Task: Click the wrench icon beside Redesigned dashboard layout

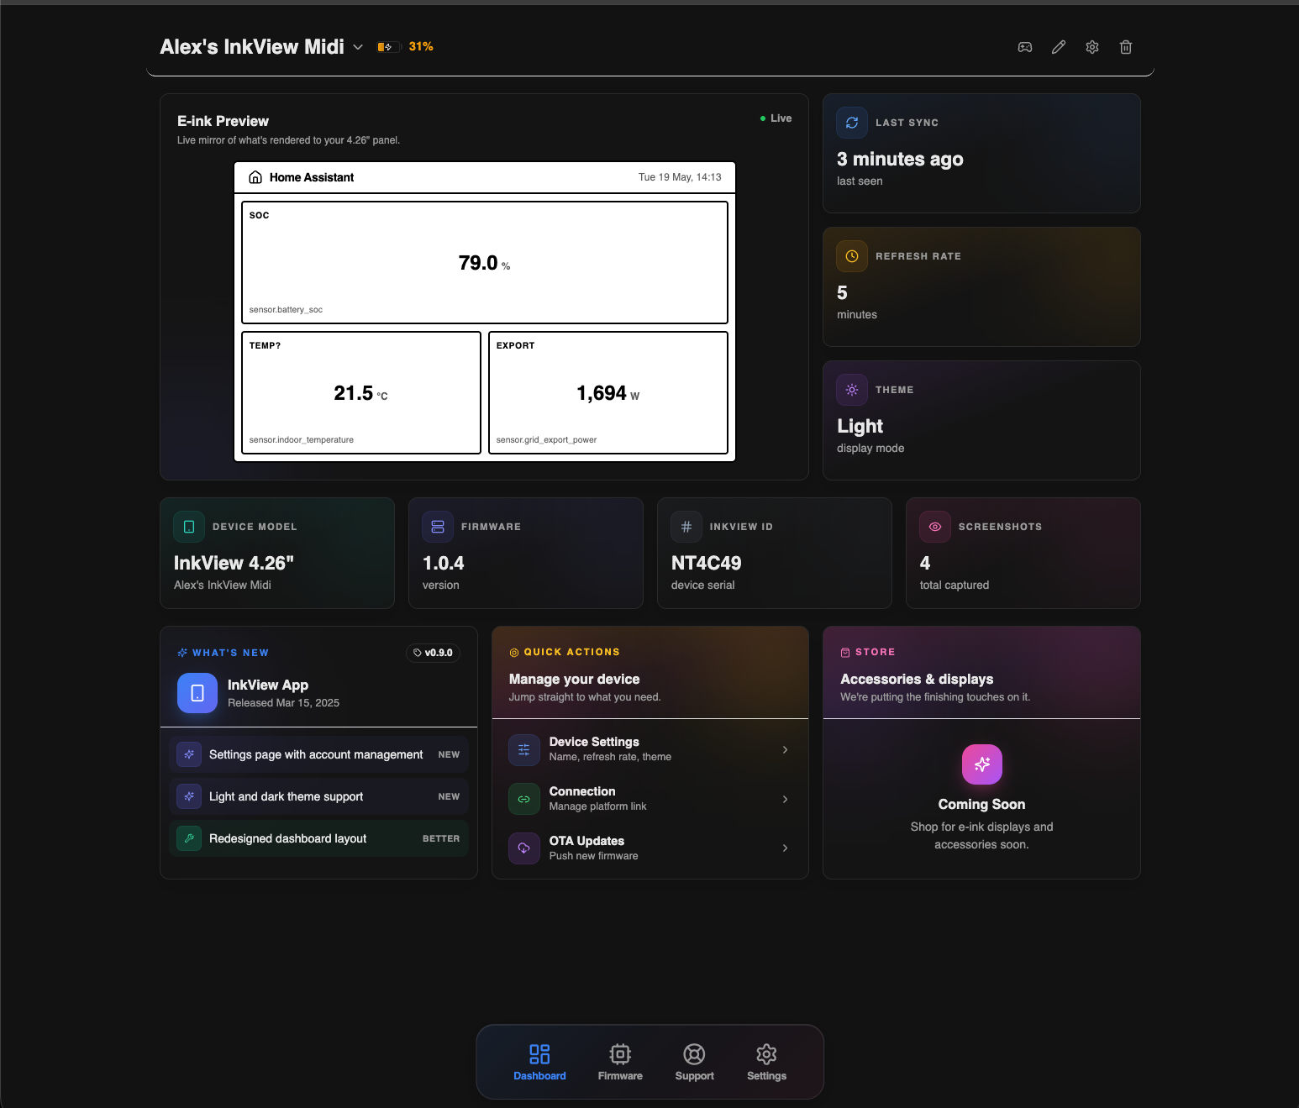Action: tap(189, 838)
